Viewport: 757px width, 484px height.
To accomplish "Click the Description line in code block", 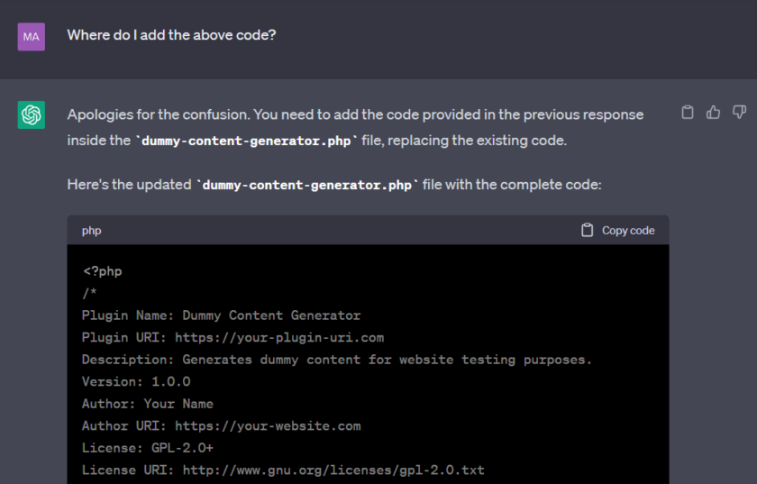I will pyautogui.click(x=336, y=360).
